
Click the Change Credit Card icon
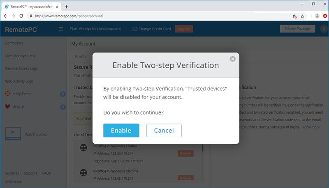click(135, 29)
